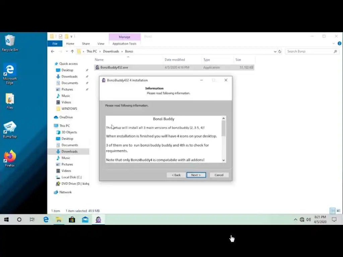Viewport: 343px width, 257px height.
Task: Open WINDOWS folder in Quick access
Action: pos(69,109)
